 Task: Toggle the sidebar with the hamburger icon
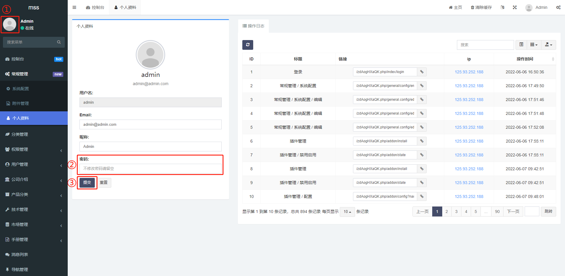74,7
